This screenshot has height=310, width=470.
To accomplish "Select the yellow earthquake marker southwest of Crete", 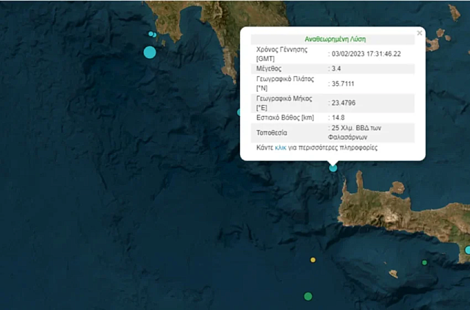I will (x=314, y=259).
